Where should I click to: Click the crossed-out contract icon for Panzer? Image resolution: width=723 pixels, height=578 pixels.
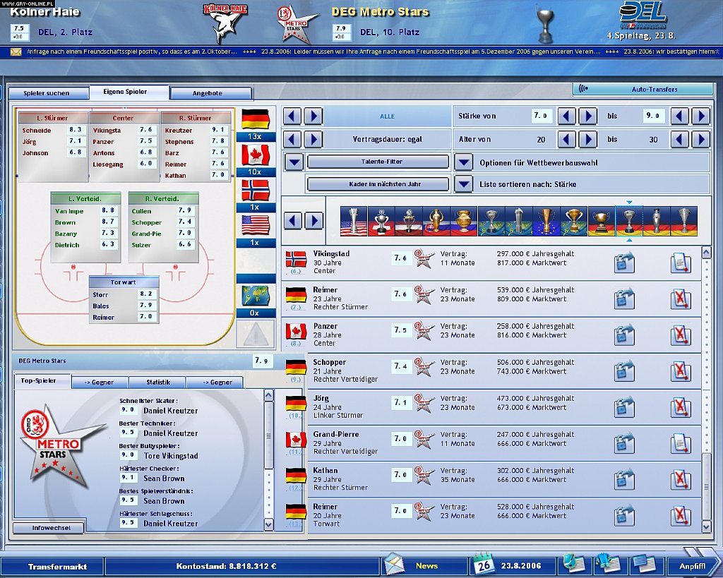(680, 335)
